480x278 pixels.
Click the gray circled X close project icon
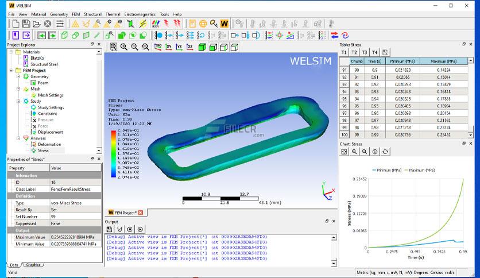48,24
